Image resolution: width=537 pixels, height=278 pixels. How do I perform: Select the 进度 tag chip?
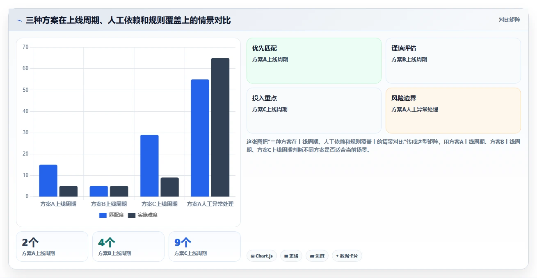[317, 256]
